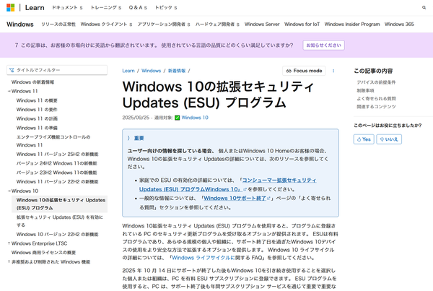Click the thumbs-up Yes feedback button

tap(364, 139)
